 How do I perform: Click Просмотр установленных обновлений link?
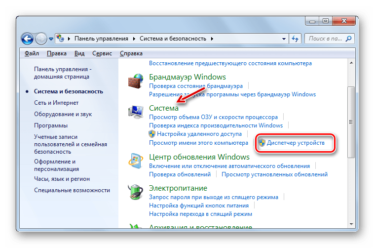pos(274,174)
